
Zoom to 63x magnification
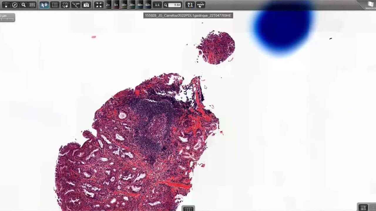pos(148,5)
